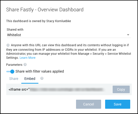Expand the Shared with dropdown arrow
The width and height of the screenshot is (138, 114).
[x=128, y=35]
